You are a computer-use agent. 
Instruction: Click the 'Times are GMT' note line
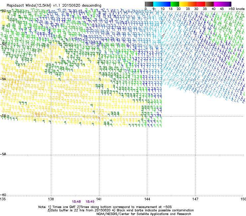tap(105, 207)
